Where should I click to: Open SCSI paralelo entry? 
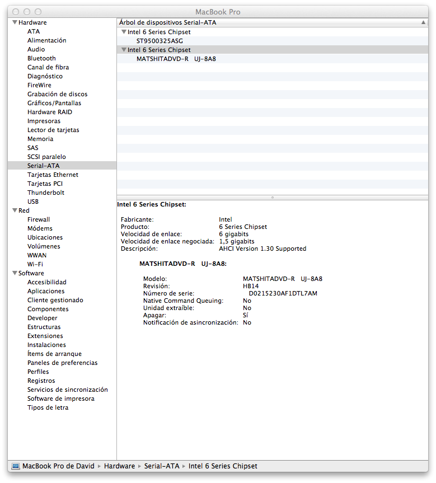(46, 157)
